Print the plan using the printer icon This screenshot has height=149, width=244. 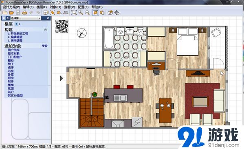coord(24,13)
